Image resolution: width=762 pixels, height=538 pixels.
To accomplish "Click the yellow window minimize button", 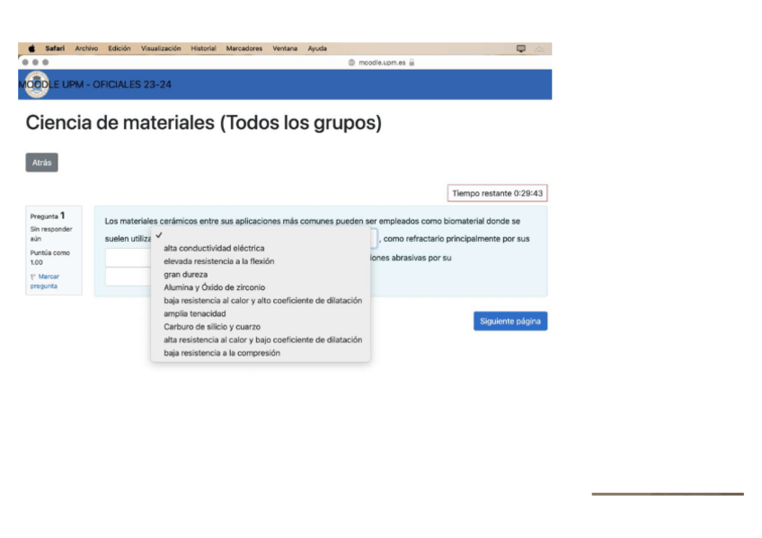I will [x=35, y=62].
